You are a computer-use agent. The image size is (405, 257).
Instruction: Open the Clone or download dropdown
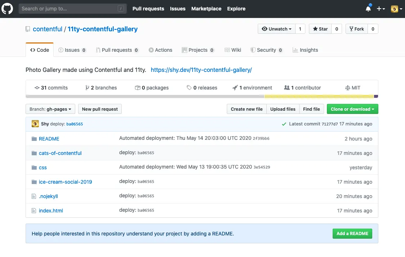(x=352, y=109)
